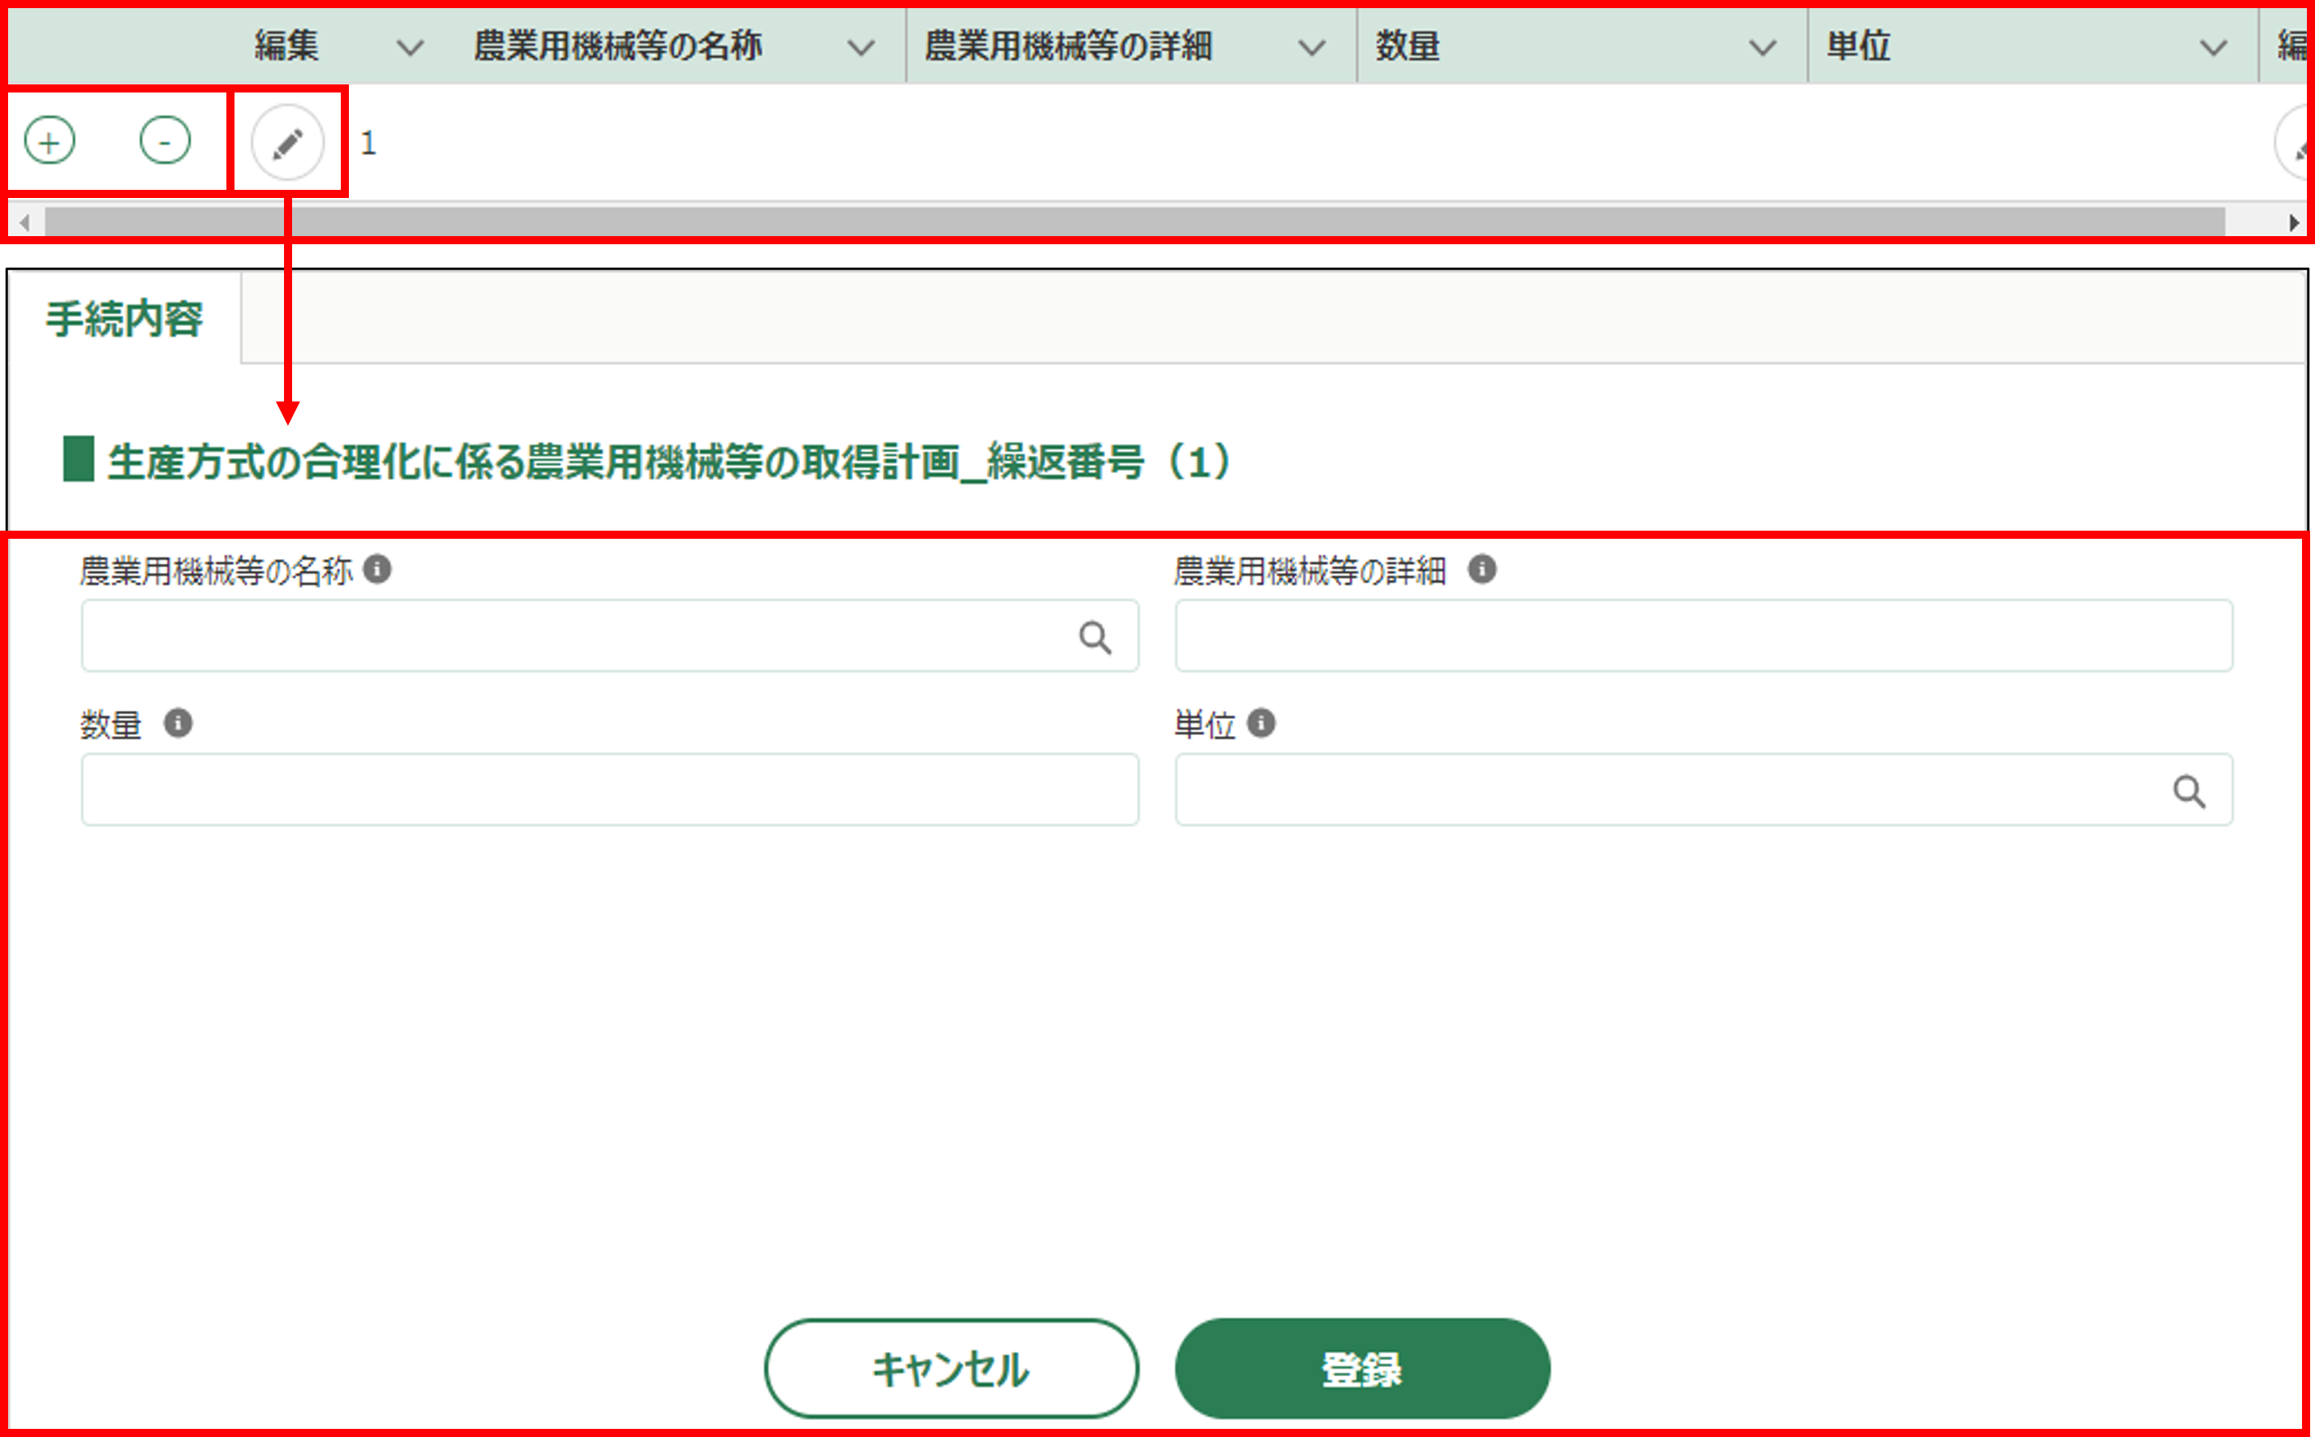Click search icon in 農業用機械等の名称 field
This screenshot has width=2315, height=1437.
(x=1095, y=638)
